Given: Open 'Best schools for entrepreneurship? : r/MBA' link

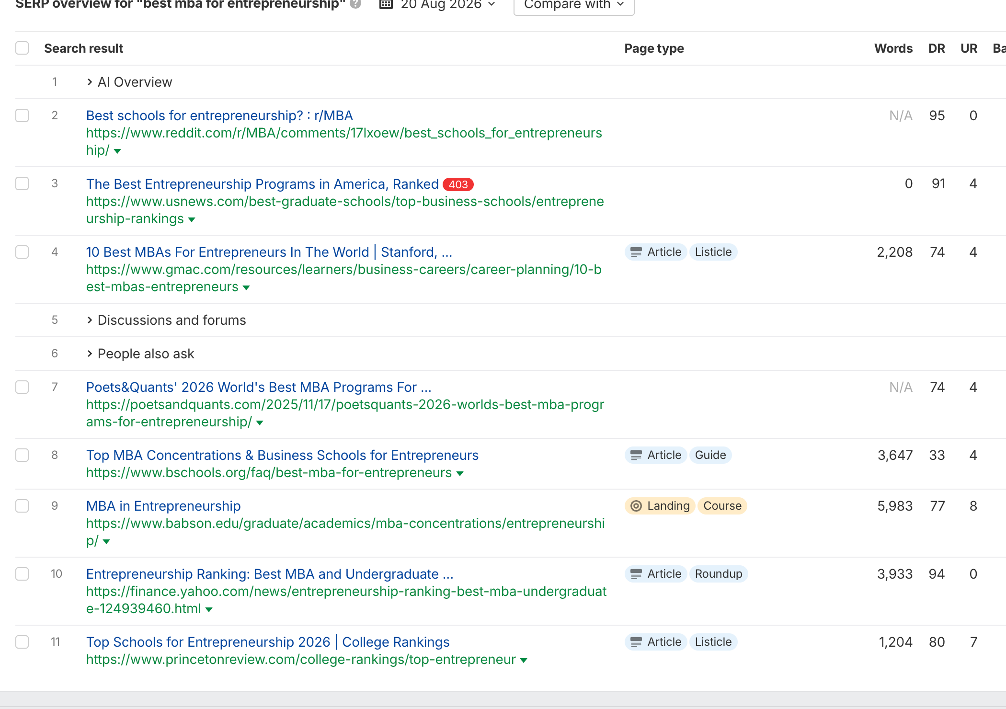Looking at the screenshot, I should (219, 115).
